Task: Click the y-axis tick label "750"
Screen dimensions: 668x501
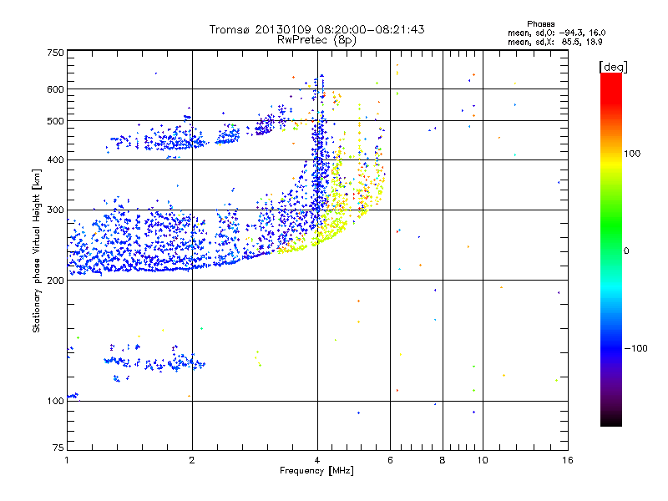Action: pyautogui.click(x=55, y=53)
